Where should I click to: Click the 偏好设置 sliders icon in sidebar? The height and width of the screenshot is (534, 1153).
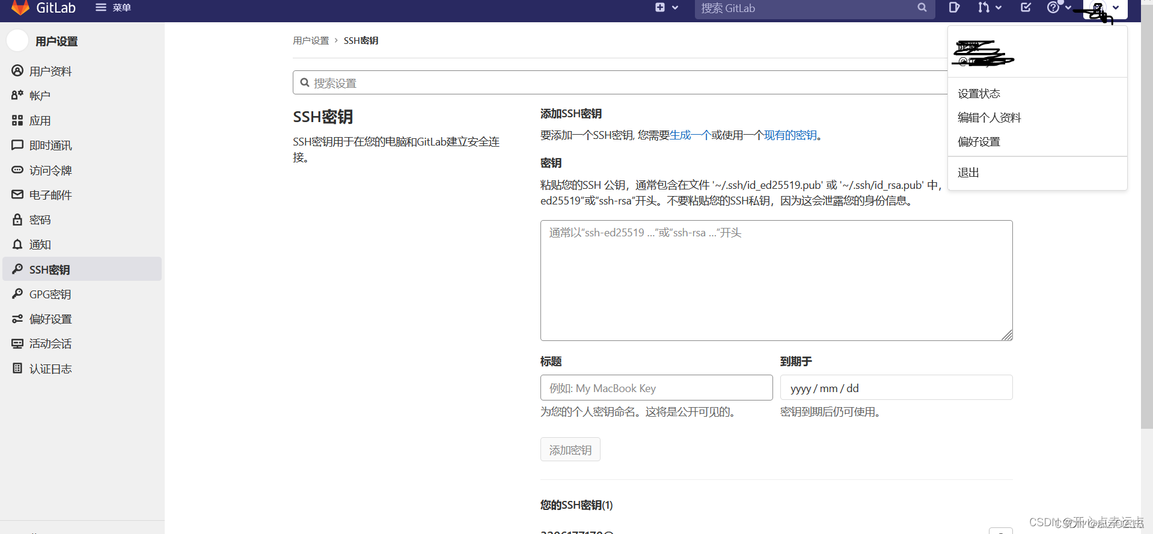(x=17, y=319)
